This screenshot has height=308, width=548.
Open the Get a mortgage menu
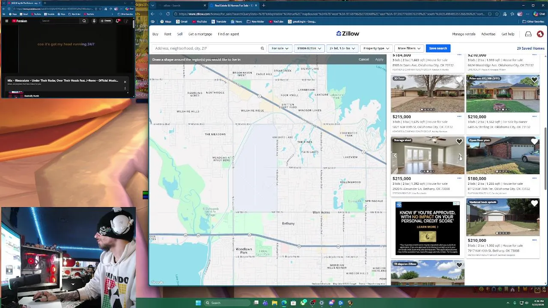(200, 34)
